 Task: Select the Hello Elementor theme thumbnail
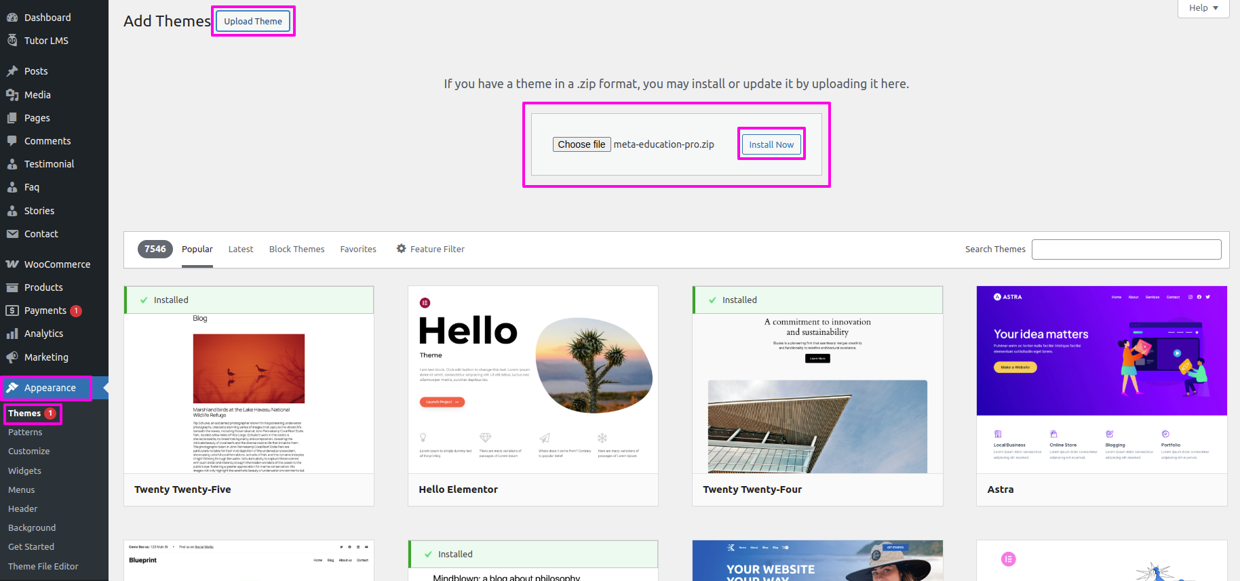pyautogui.click(x=533, y=380)
